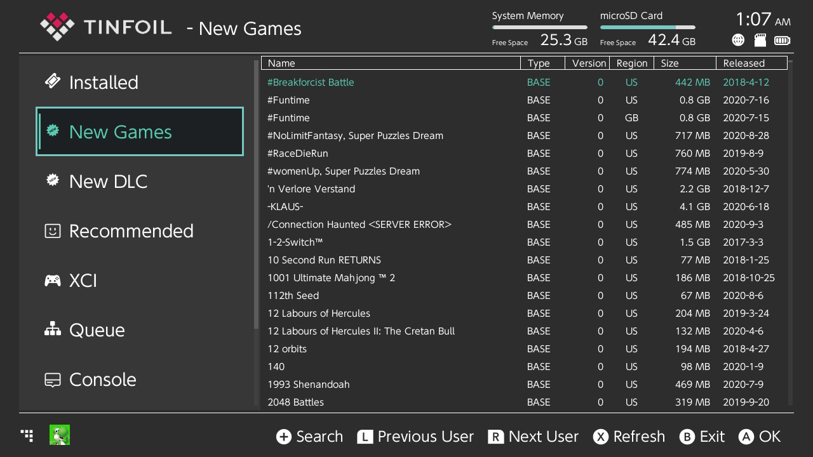Select the first 12 Labours of Hercules
Image resolution: width=813 pixels, height=457 pixels.
point(525,313)
